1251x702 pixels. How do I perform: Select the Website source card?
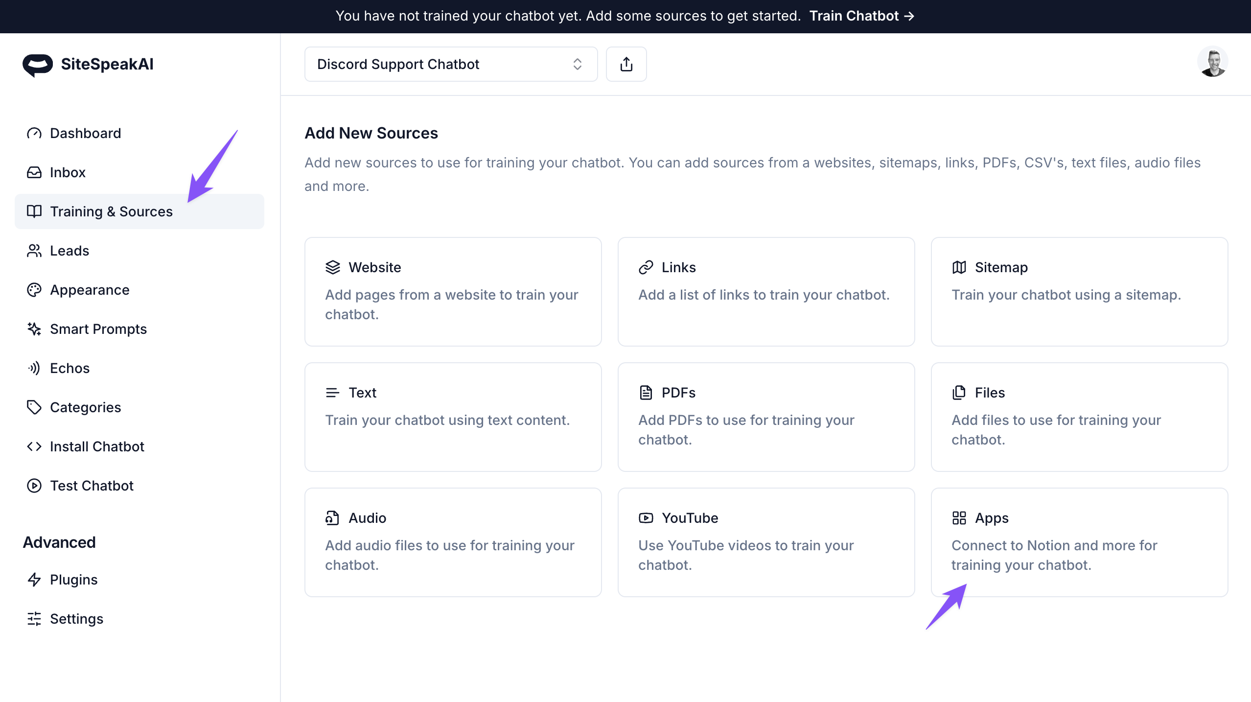[453, 292]
